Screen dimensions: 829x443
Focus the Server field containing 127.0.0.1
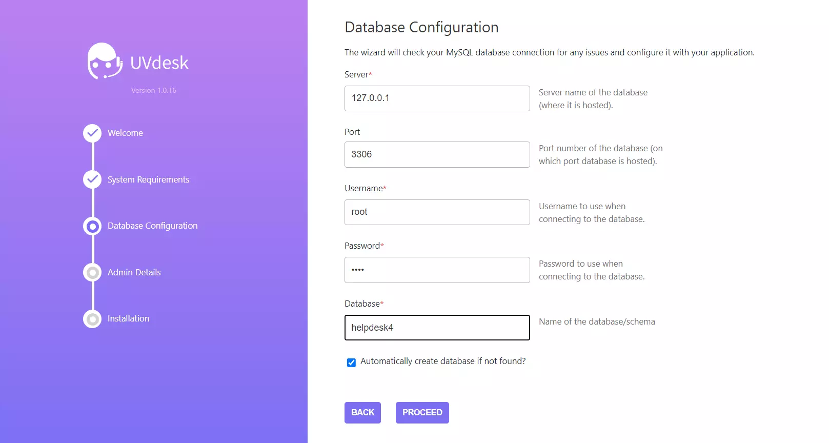pyautogui.click(x=437, y=98)
